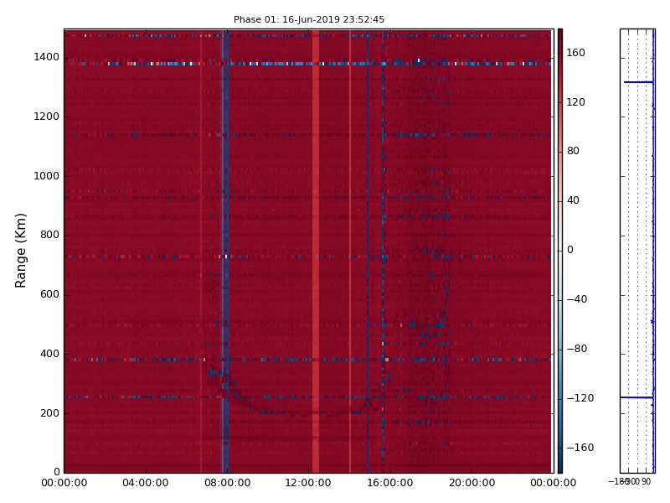Click the lower horizontal spike in the side profile plot

tap(636, 397)
